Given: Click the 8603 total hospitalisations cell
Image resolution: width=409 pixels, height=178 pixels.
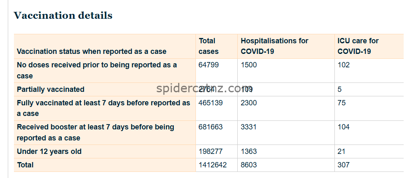Looking at the screenshot, I should pyautogui.click(x=249, y=165).
